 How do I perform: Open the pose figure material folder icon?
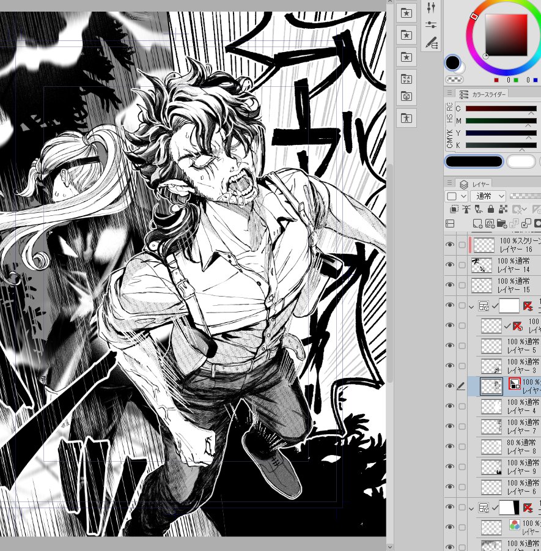coord(407,118)
